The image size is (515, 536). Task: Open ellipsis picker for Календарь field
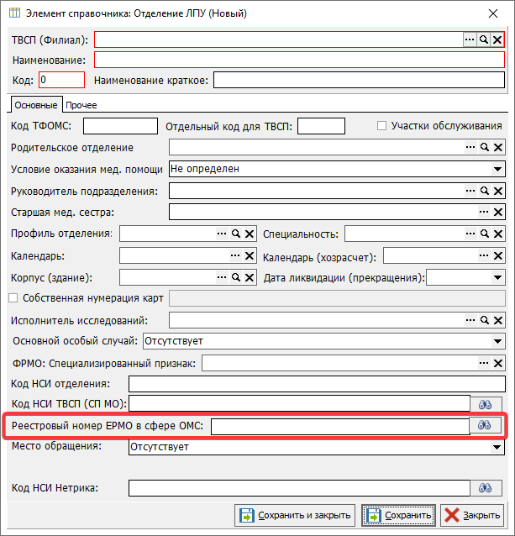[235, 255]
